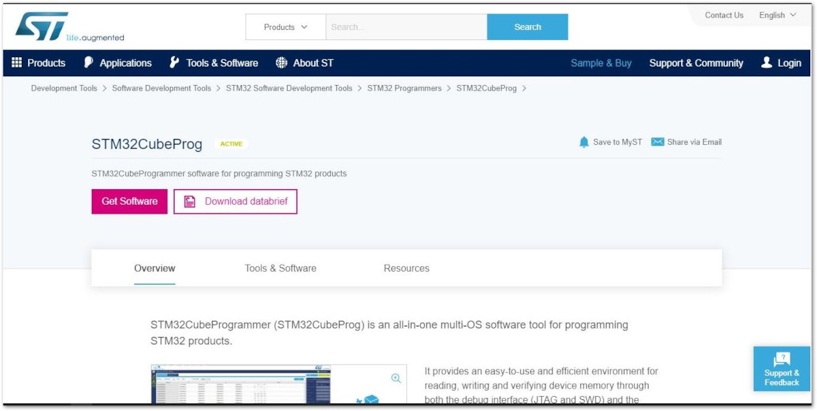Click the chat bubble icon in Support & Feedback
This screenshot has width=817, height=411.
(x=782, y=359)
